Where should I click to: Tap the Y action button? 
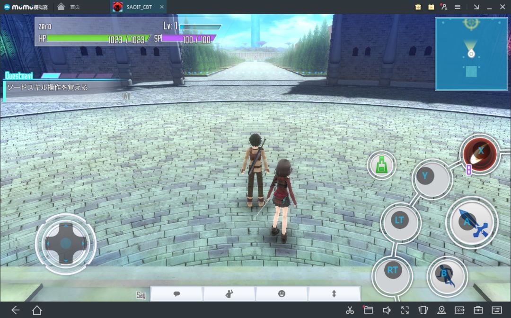pos(432,179)
